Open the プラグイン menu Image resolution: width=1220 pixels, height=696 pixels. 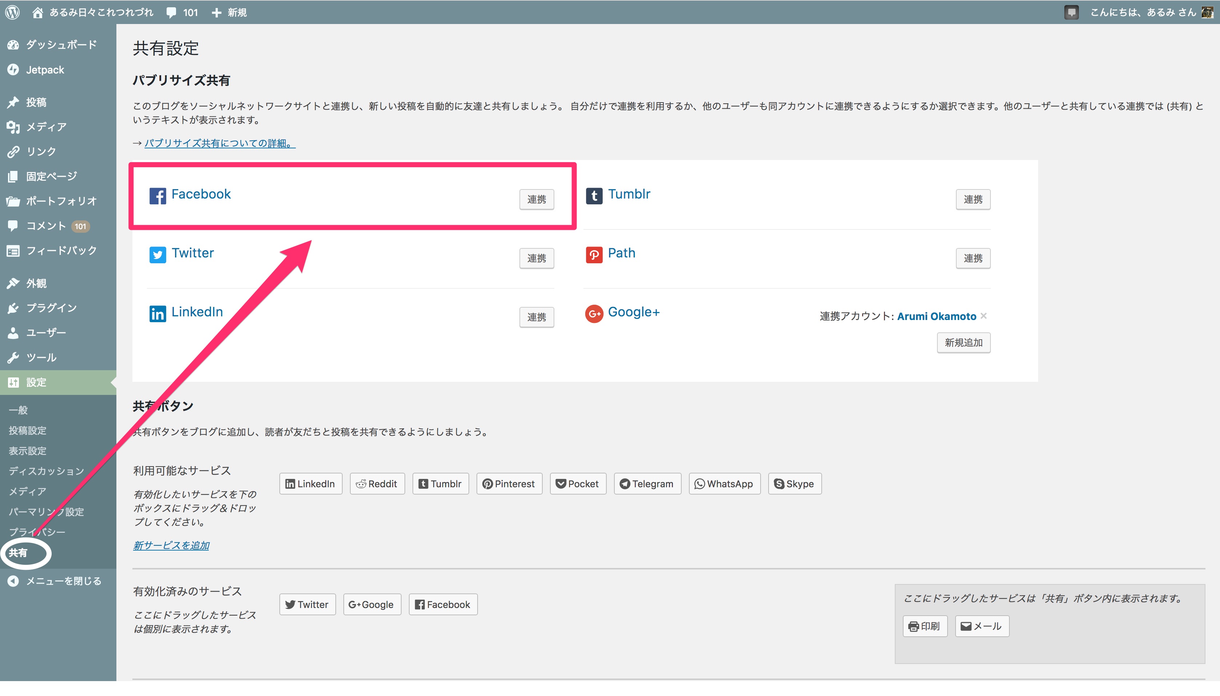pyautogui.click(x=58, y=308)
